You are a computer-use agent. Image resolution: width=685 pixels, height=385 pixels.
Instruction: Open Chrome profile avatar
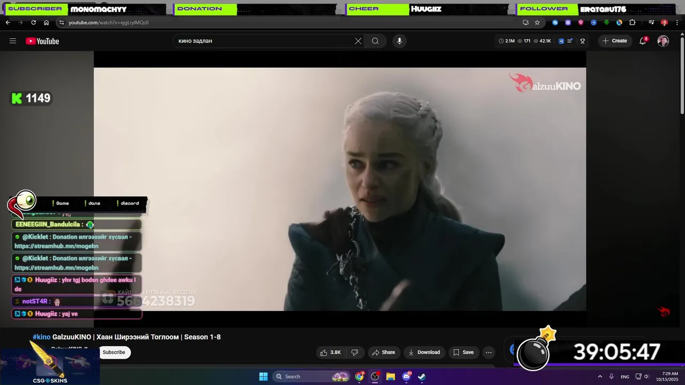pyautogui.click(x=664, y=22)
